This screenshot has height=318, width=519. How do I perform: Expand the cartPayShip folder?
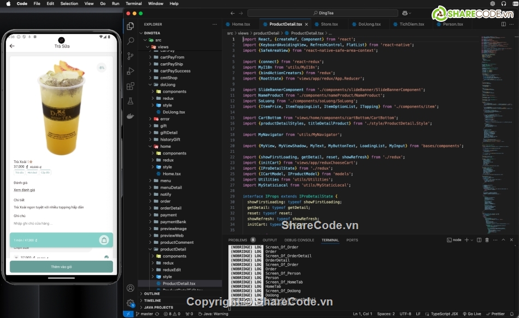(x=180, y=64)
